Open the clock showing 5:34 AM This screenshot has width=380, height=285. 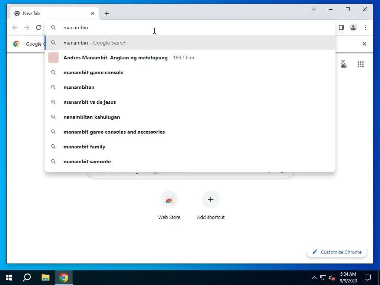tap(348, 278)
